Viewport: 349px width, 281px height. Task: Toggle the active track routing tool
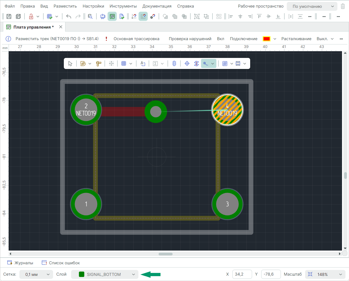click(206, 64)
